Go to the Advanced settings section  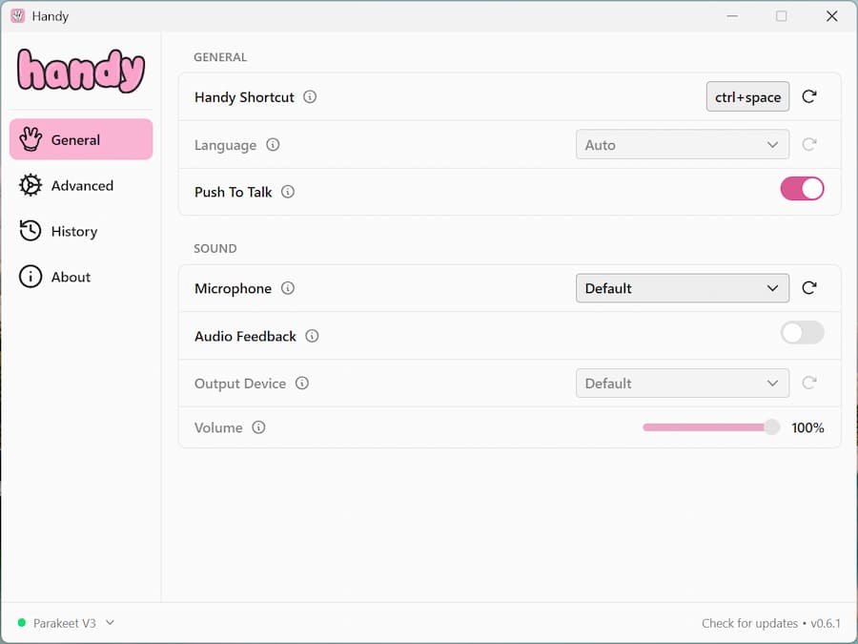click(81, 186)
